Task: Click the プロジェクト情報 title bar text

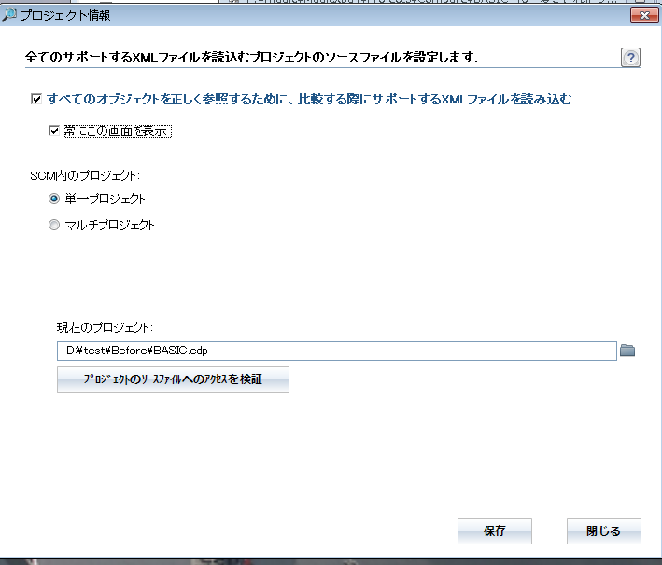Action: tap(65, 16)
